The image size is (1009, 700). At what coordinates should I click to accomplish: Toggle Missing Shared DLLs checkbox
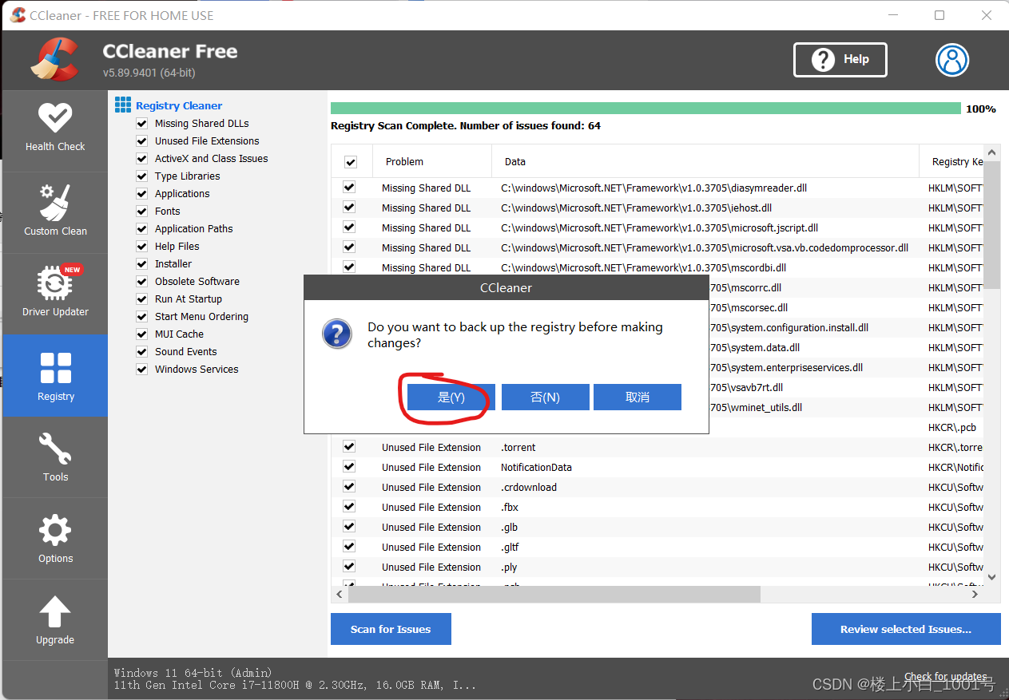[x=142, y=124]
